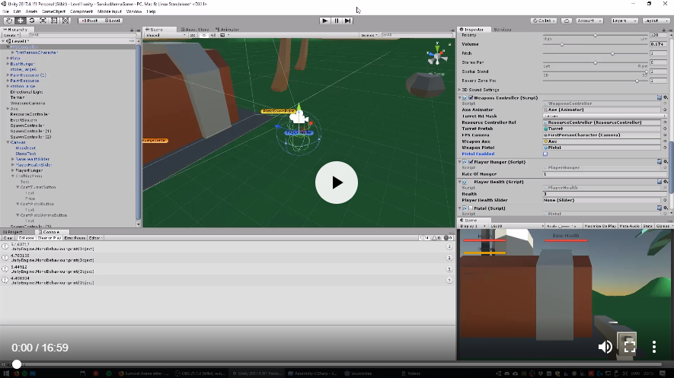Adjust the Volume slider in Inspector
This screenshot has width=674, height=378.
594,44
